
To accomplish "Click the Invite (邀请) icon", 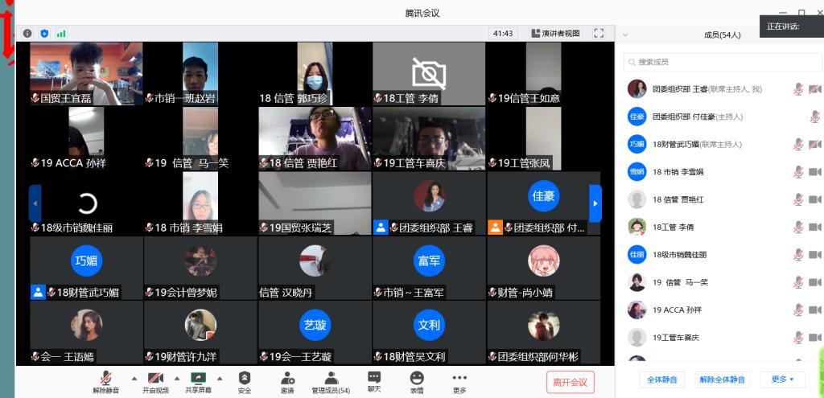I will pyautogui.click(x=287, y=382).
